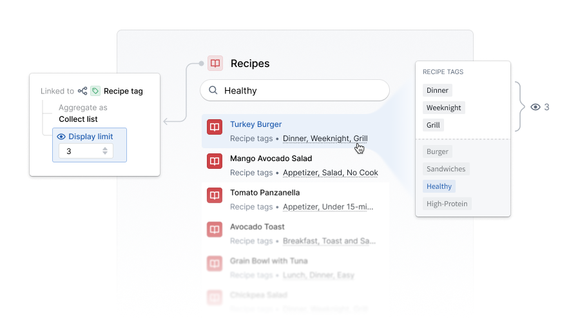This screenshot has height=319, width=580.
Task: Click the Appetizer, Salad, No Cook tags
Action: 331,173
